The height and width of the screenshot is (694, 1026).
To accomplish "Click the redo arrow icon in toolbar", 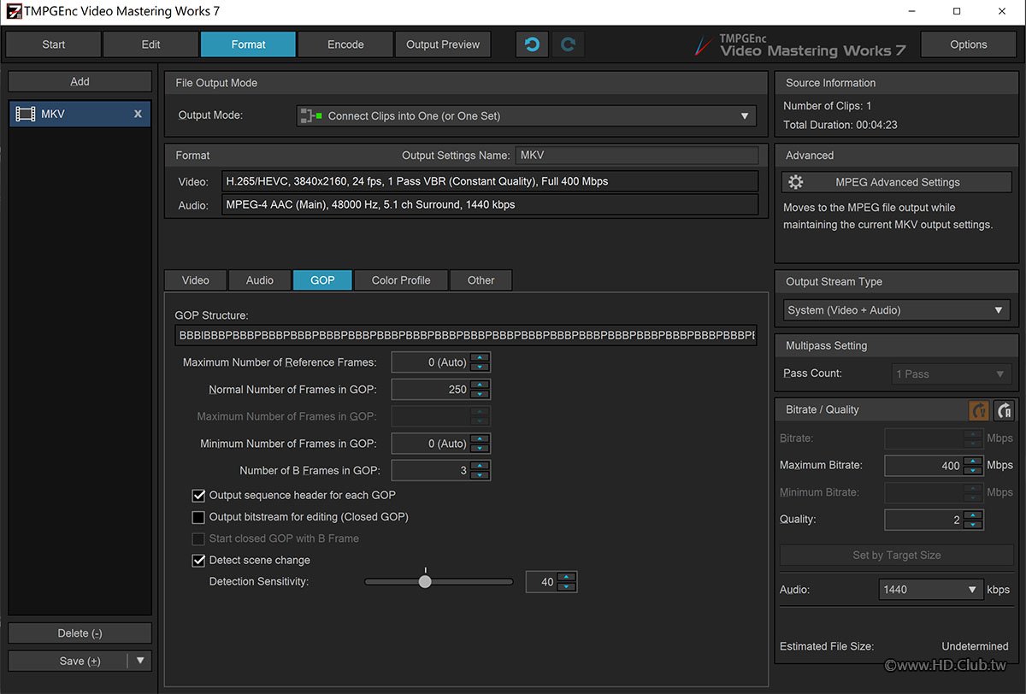I will 569,44.
